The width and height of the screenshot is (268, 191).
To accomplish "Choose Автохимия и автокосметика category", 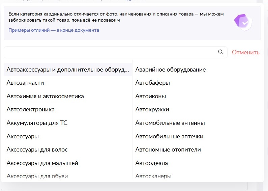I will [x=45, y=96].
